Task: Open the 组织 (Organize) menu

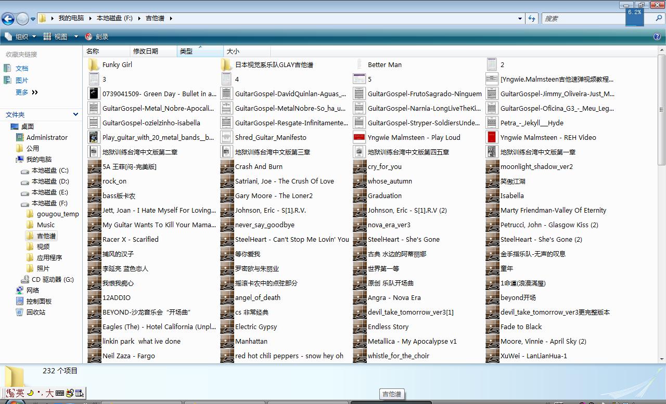Action: click(x=21, y=36)
